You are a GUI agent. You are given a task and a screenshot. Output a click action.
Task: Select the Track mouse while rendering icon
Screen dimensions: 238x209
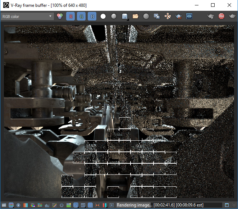[168, 16]
